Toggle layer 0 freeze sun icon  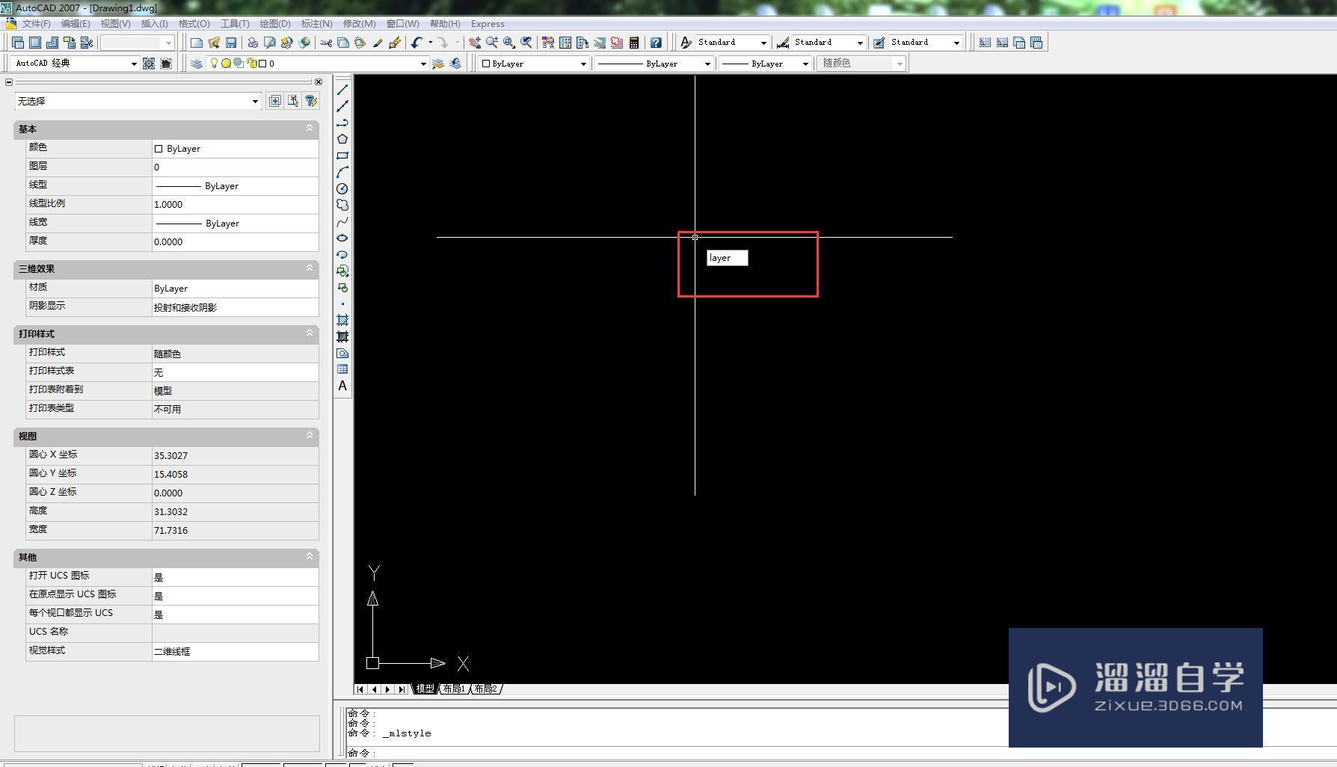[226, 64]
